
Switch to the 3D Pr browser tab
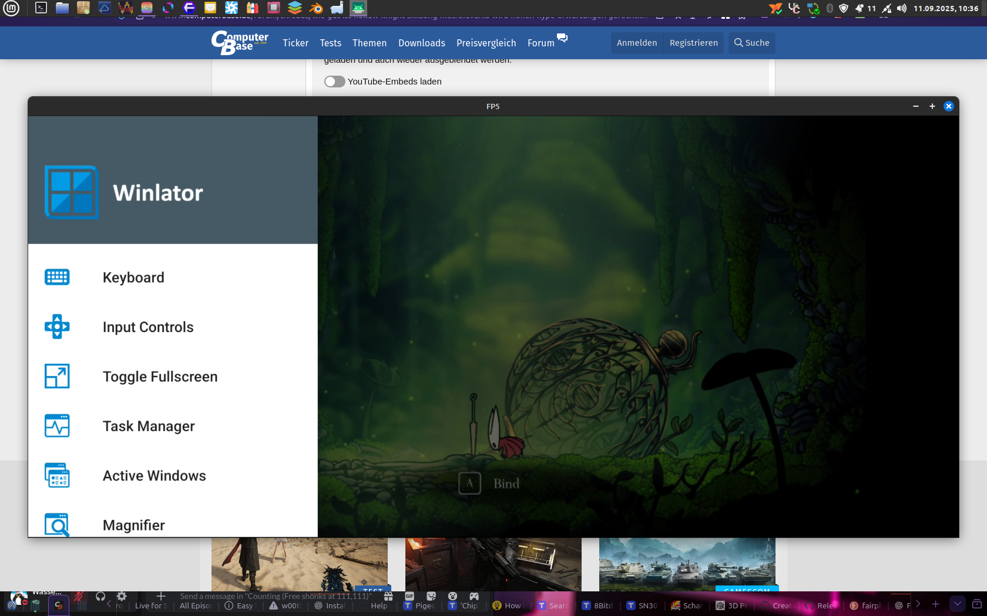[x=732, y=605]
